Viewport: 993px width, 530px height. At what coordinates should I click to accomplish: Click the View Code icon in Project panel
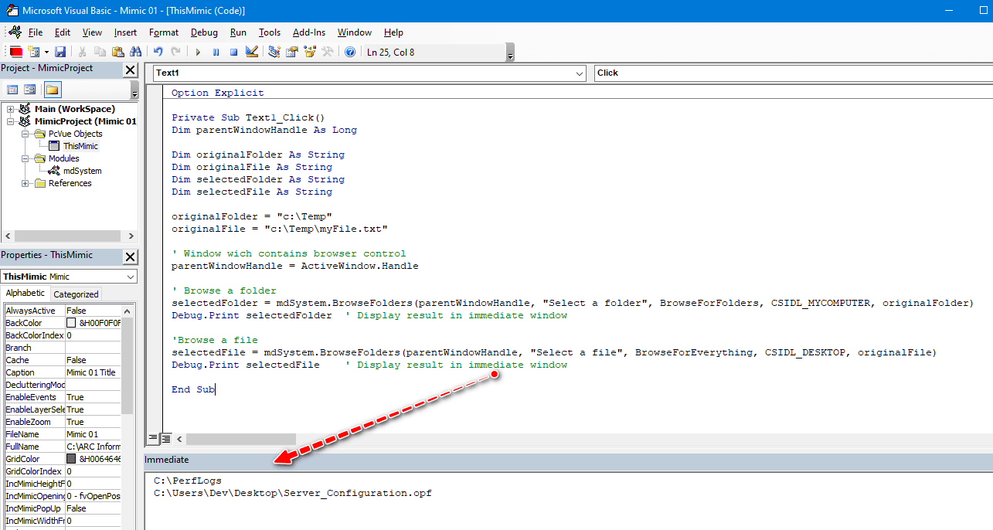[13, 90]
